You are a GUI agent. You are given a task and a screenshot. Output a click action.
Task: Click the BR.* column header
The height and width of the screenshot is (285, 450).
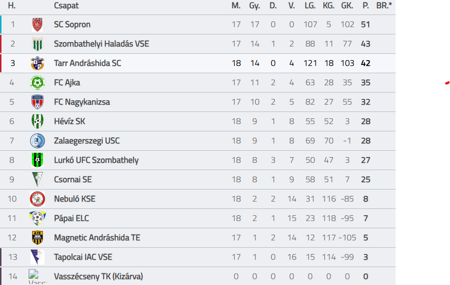point(384,6)
